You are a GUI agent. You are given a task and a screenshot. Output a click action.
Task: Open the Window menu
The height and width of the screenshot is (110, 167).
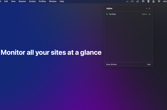coord(53,1)
